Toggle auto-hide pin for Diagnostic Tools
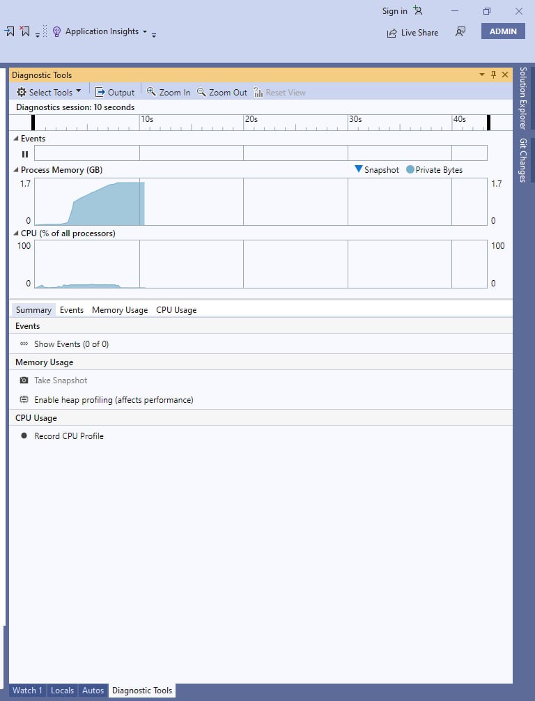 coord(493,75)
